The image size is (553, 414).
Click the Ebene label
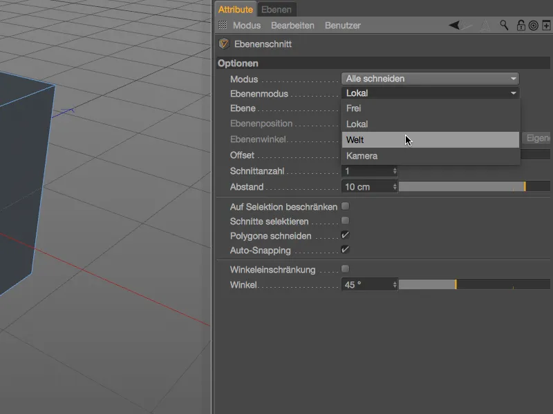pyautogui.click(x=243, y=108)
